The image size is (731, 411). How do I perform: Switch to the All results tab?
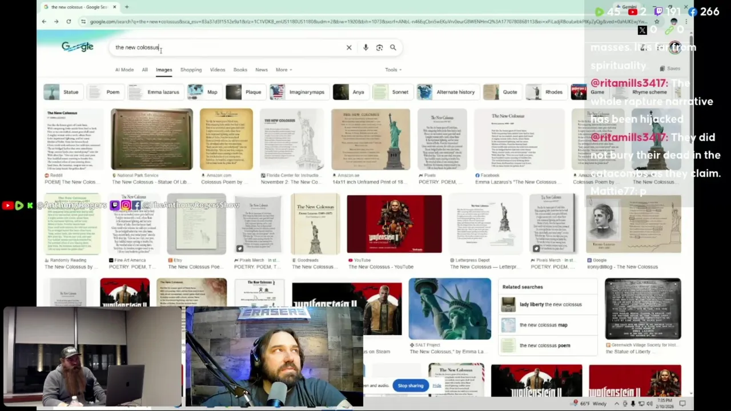coord(144,70)
